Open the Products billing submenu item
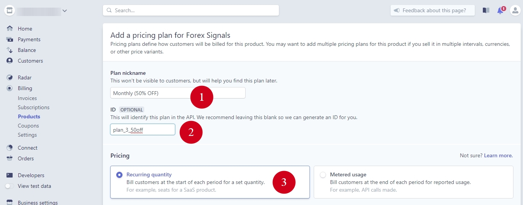This screenshot has width=523, height=205. coord(29,116)
